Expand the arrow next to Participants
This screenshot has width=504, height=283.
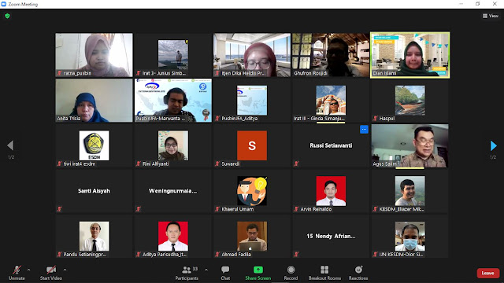tap(206, 270)
